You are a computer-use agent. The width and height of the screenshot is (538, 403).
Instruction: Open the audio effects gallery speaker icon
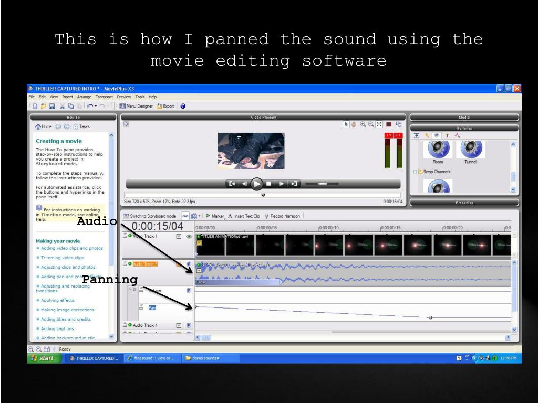[437, 136]
